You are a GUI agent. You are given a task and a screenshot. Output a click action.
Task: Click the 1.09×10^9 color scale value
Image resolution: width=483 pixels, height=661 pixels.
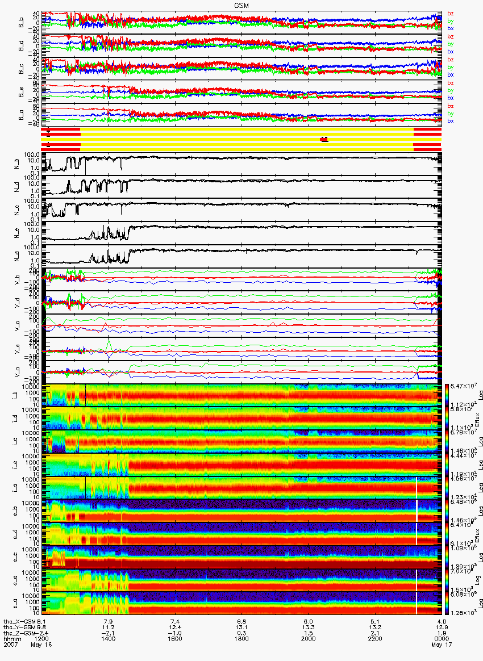(463, 549)
